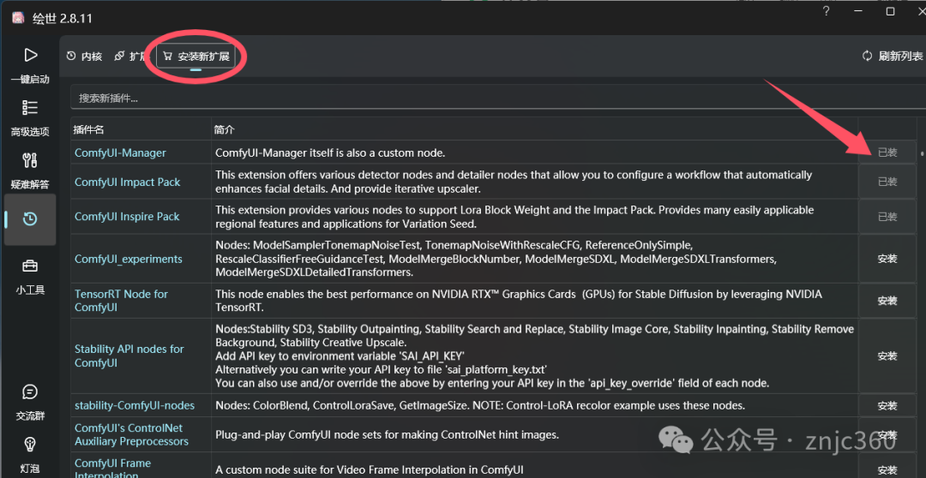Screen dimensions: 926x478
Task: Click the 绘世 app logo icon
Action: point(18,18)
